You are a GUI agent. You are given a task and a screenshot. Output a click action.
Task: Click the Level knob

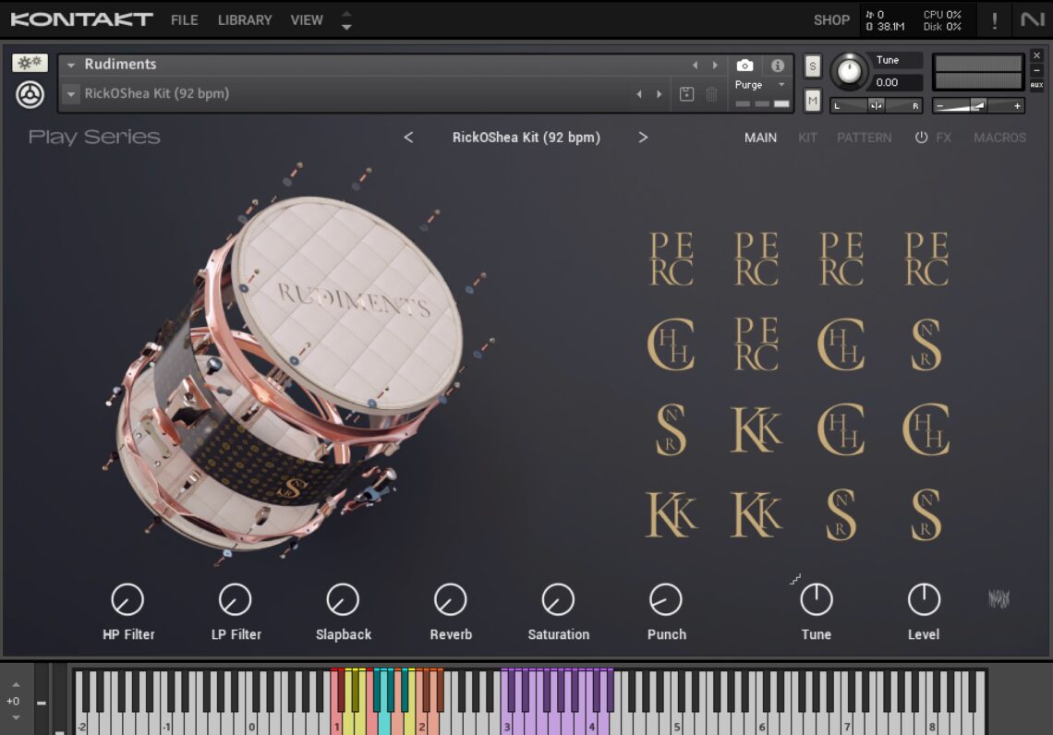pos(924,599)
